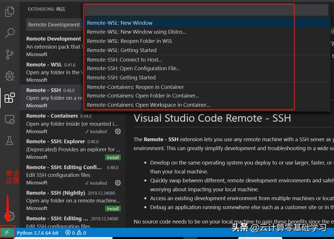334x239 pixels.
Task: Click Python 3.7.6 64-bit interpreter in status bar
Action: pos(38,233)
